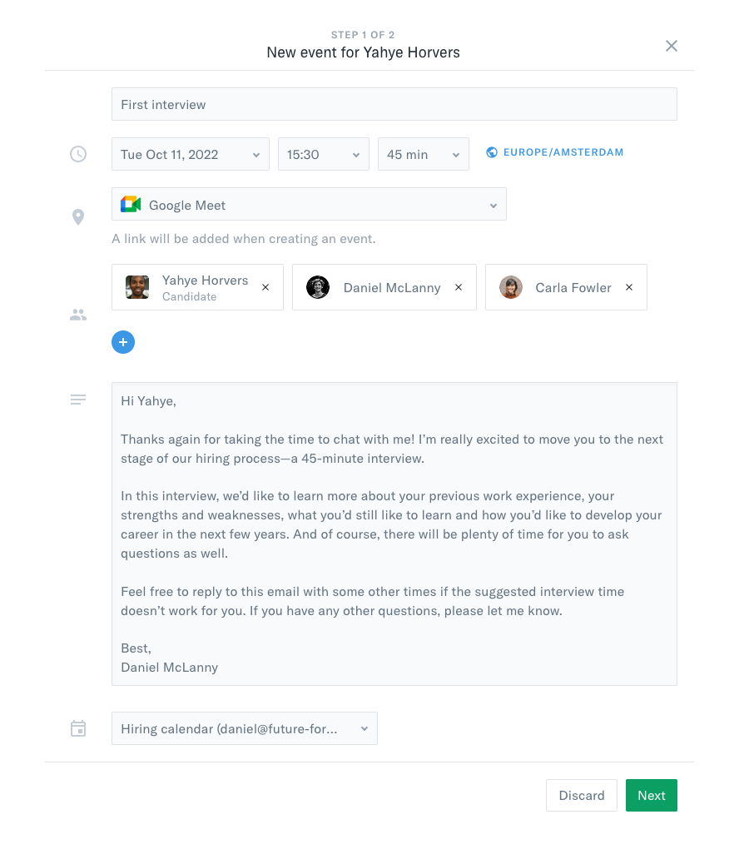Expand the 15:30 time dropdown
This screenshot has height=864, width=739.
tap(324, 155)
